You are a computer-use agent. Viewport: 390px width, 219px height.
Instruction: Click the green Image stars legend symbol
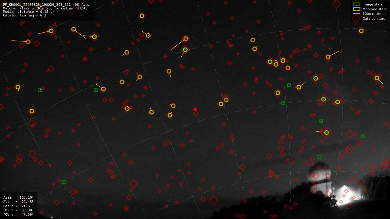(x=356, y=4)
